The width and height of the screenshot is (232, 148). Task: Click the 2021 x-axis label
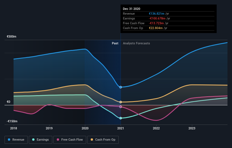[121, 128]
